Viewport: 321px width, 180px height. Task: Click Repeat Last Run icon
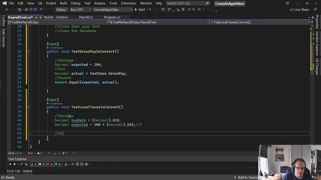coord(22,164)
